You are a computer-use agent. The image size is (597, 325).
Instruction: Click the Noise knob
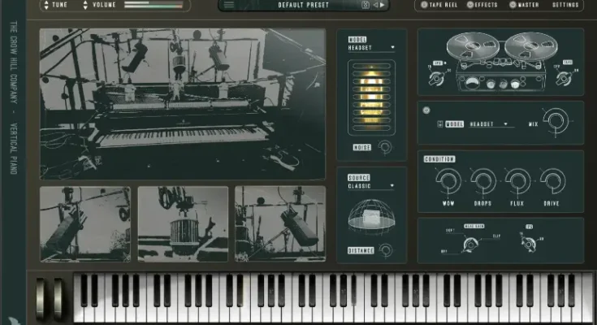pos(385,147)
